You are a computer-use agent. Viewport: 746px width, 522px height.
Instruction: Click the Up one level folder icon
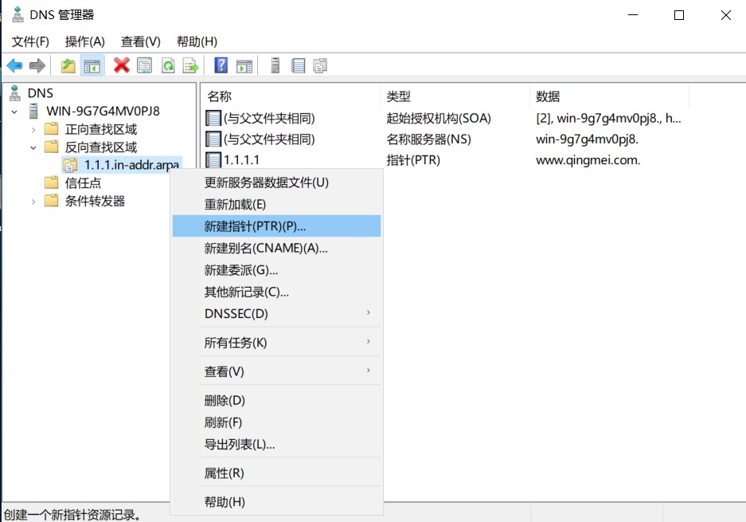(68, 65)
